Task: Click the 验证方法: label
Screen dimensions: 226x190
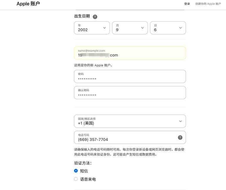Action: [x=83, y=163]
